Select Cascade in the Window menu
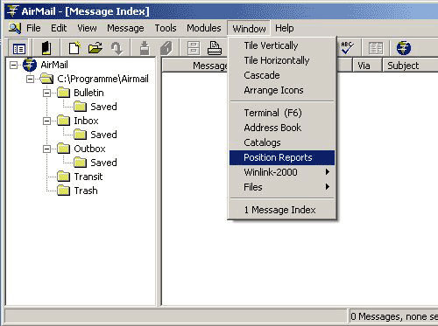The image size is (438, 326). click(x=282, y=75)
